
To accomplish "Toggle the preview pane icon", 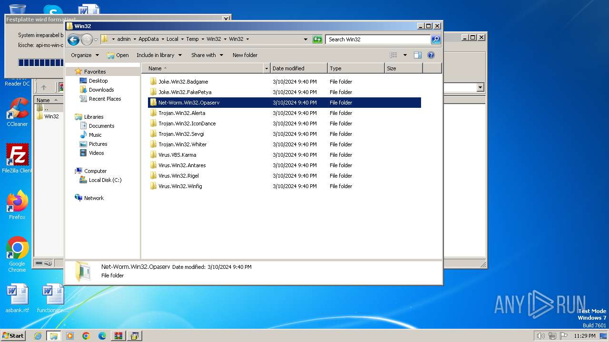I will click(418, 55).
